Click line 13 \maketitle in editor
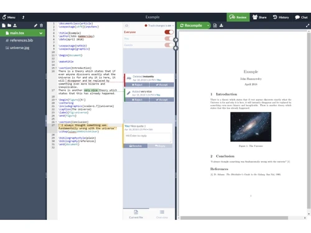 coord(66,62)
